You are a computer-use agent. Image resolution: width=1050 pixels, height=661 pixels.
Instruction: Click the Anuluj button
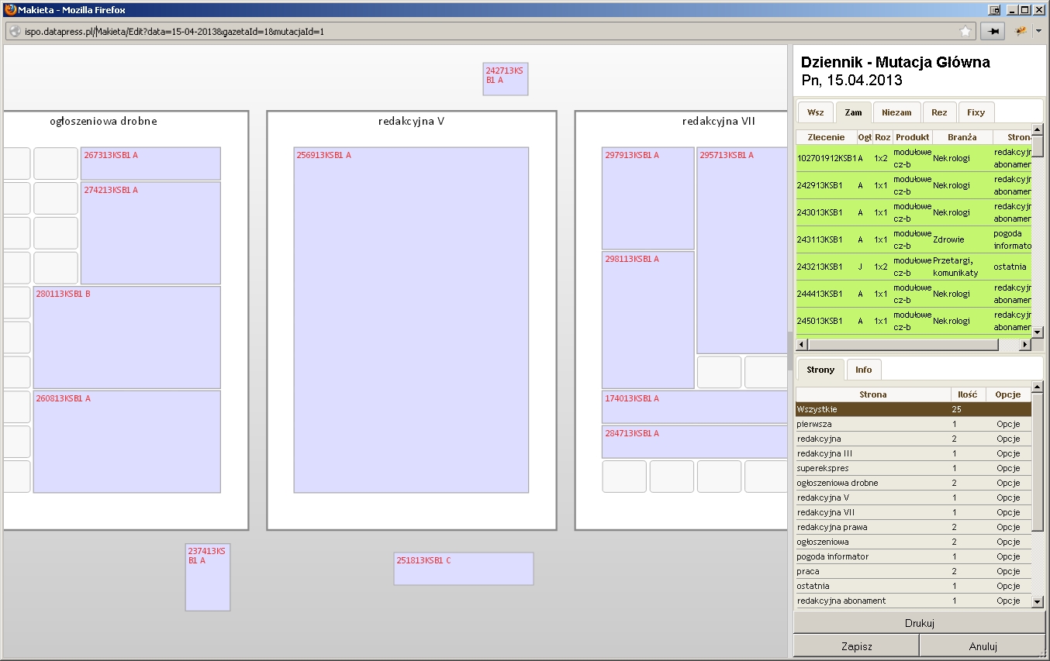coord(983,646)
